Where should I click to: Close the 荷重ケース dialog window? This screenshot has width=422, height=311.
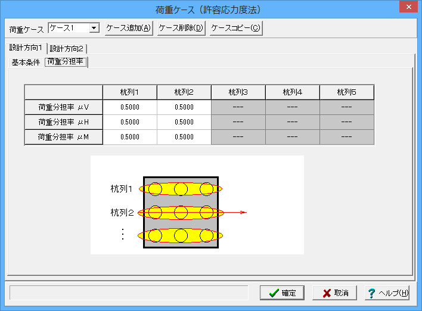click(408, 7)
